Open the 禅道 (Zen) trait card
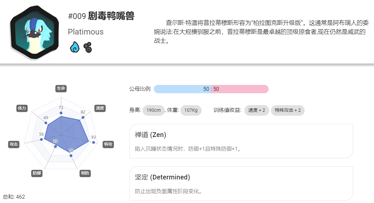 tap(241, 141)
